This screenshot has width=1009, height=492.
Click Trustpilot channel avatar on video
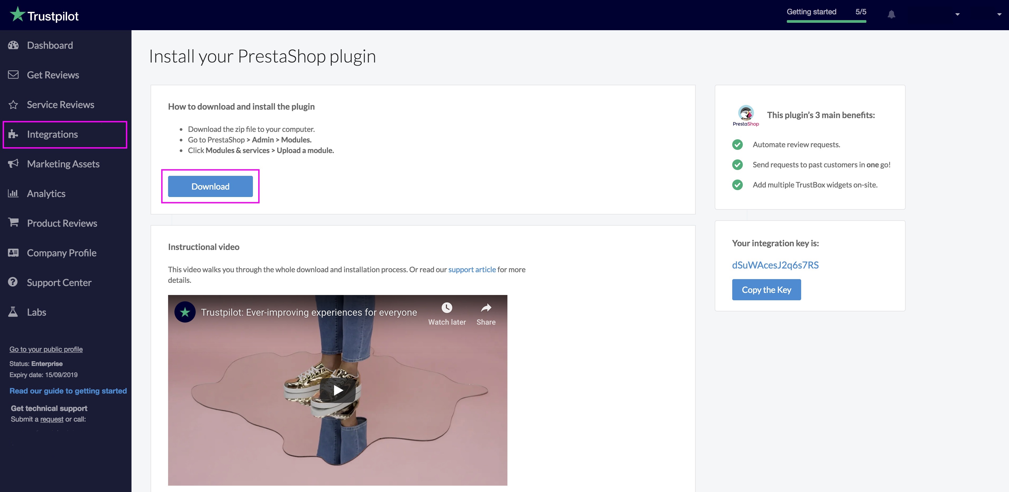pyautogui.click(x=185, y=312)
